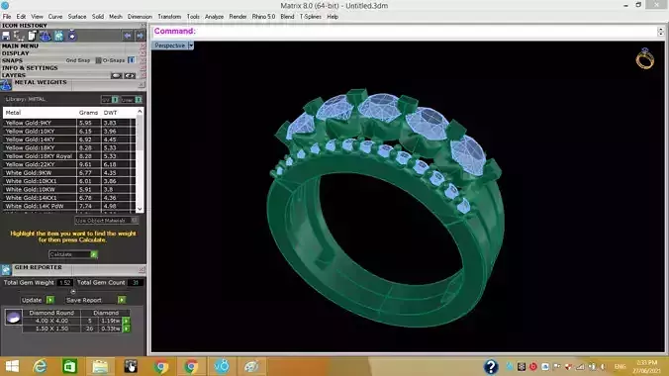Click the round diamond gem swatch thumbnail

click(x=13, y=317)
